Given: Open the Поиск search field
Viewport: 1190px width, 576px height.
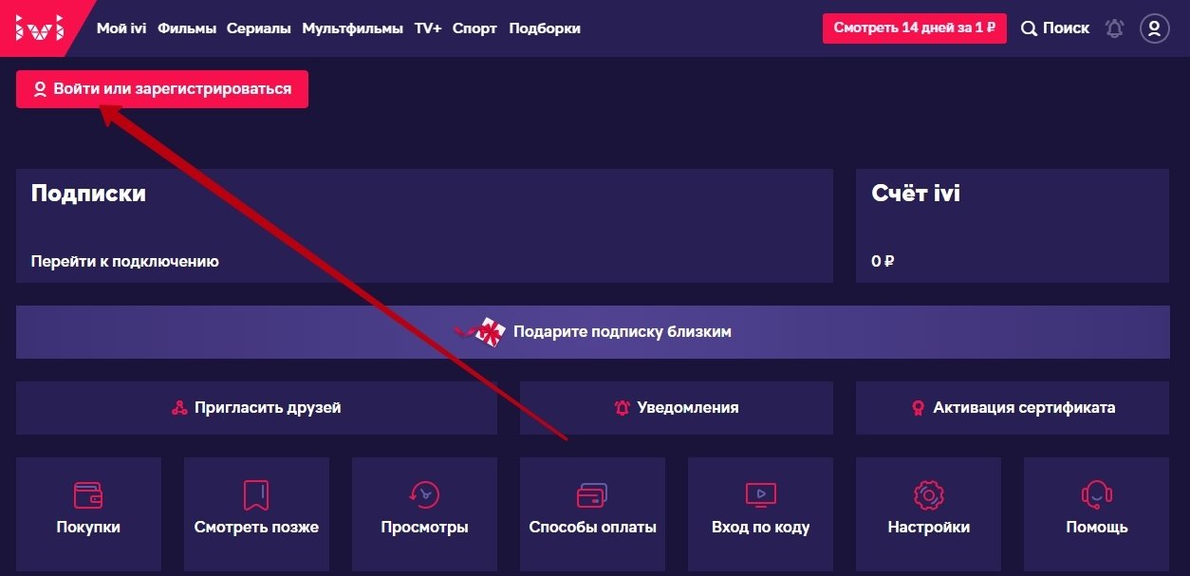Looking at the screenshot, I should (x=1055, y=28).
